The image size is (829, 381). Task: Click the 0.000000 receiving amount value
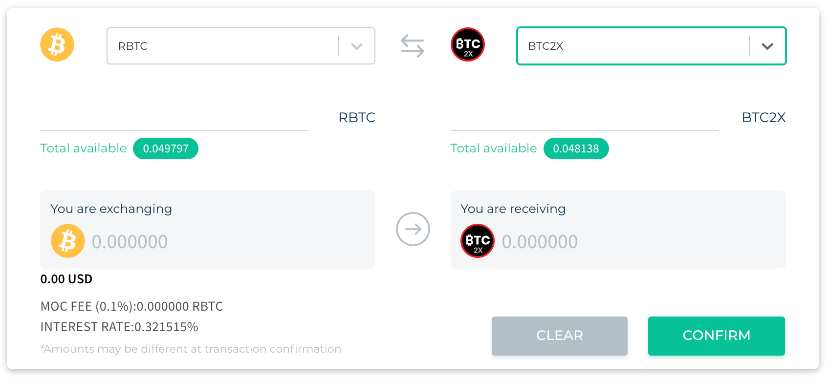(540, 242)
